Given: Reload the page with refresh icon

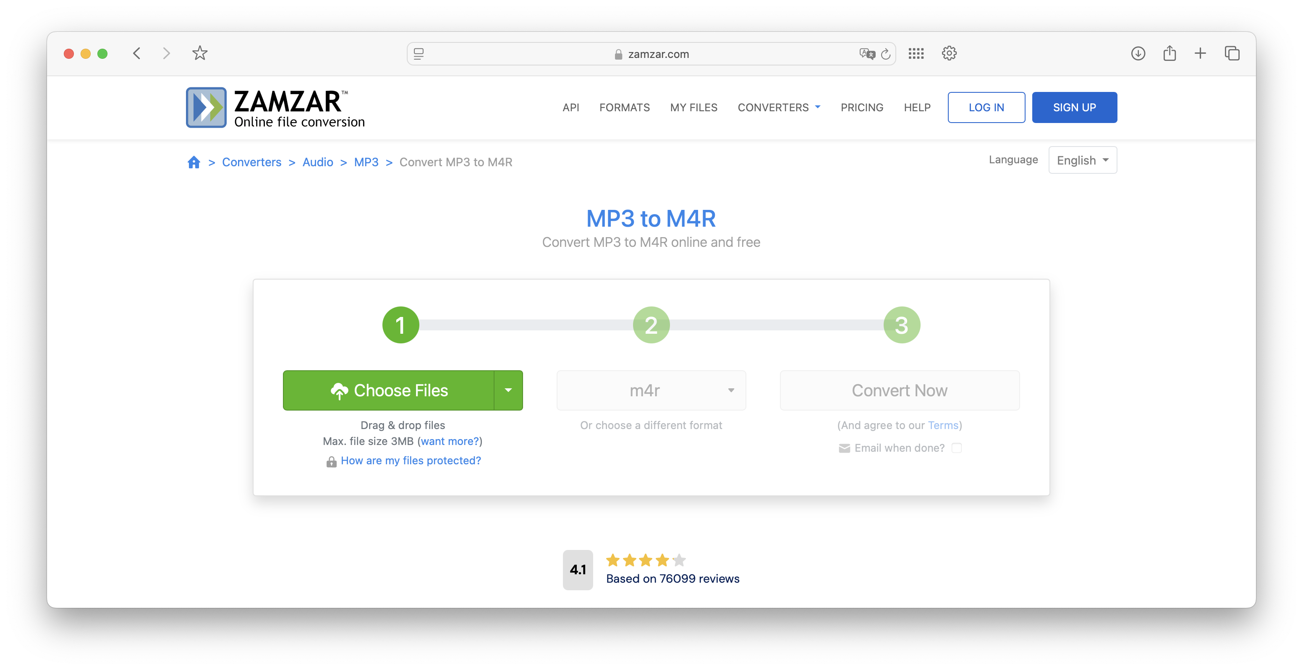Looking at the screenshot, I should coord(886,54).
